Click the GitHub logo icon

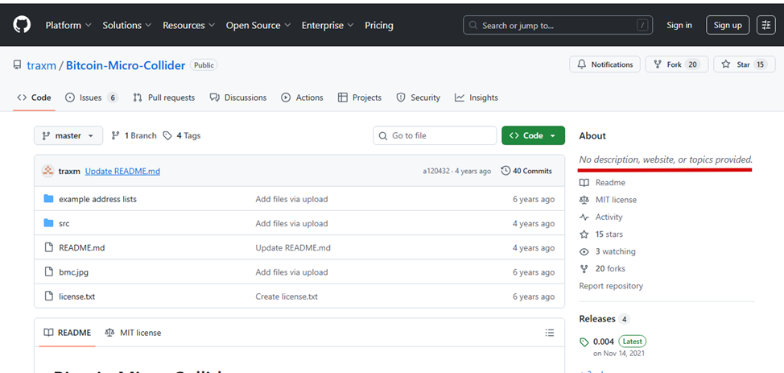(22, 25)
